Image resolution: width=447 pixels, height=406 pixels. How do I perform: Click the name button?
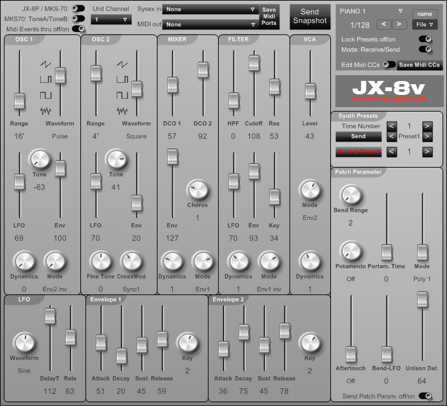point(425,14)
